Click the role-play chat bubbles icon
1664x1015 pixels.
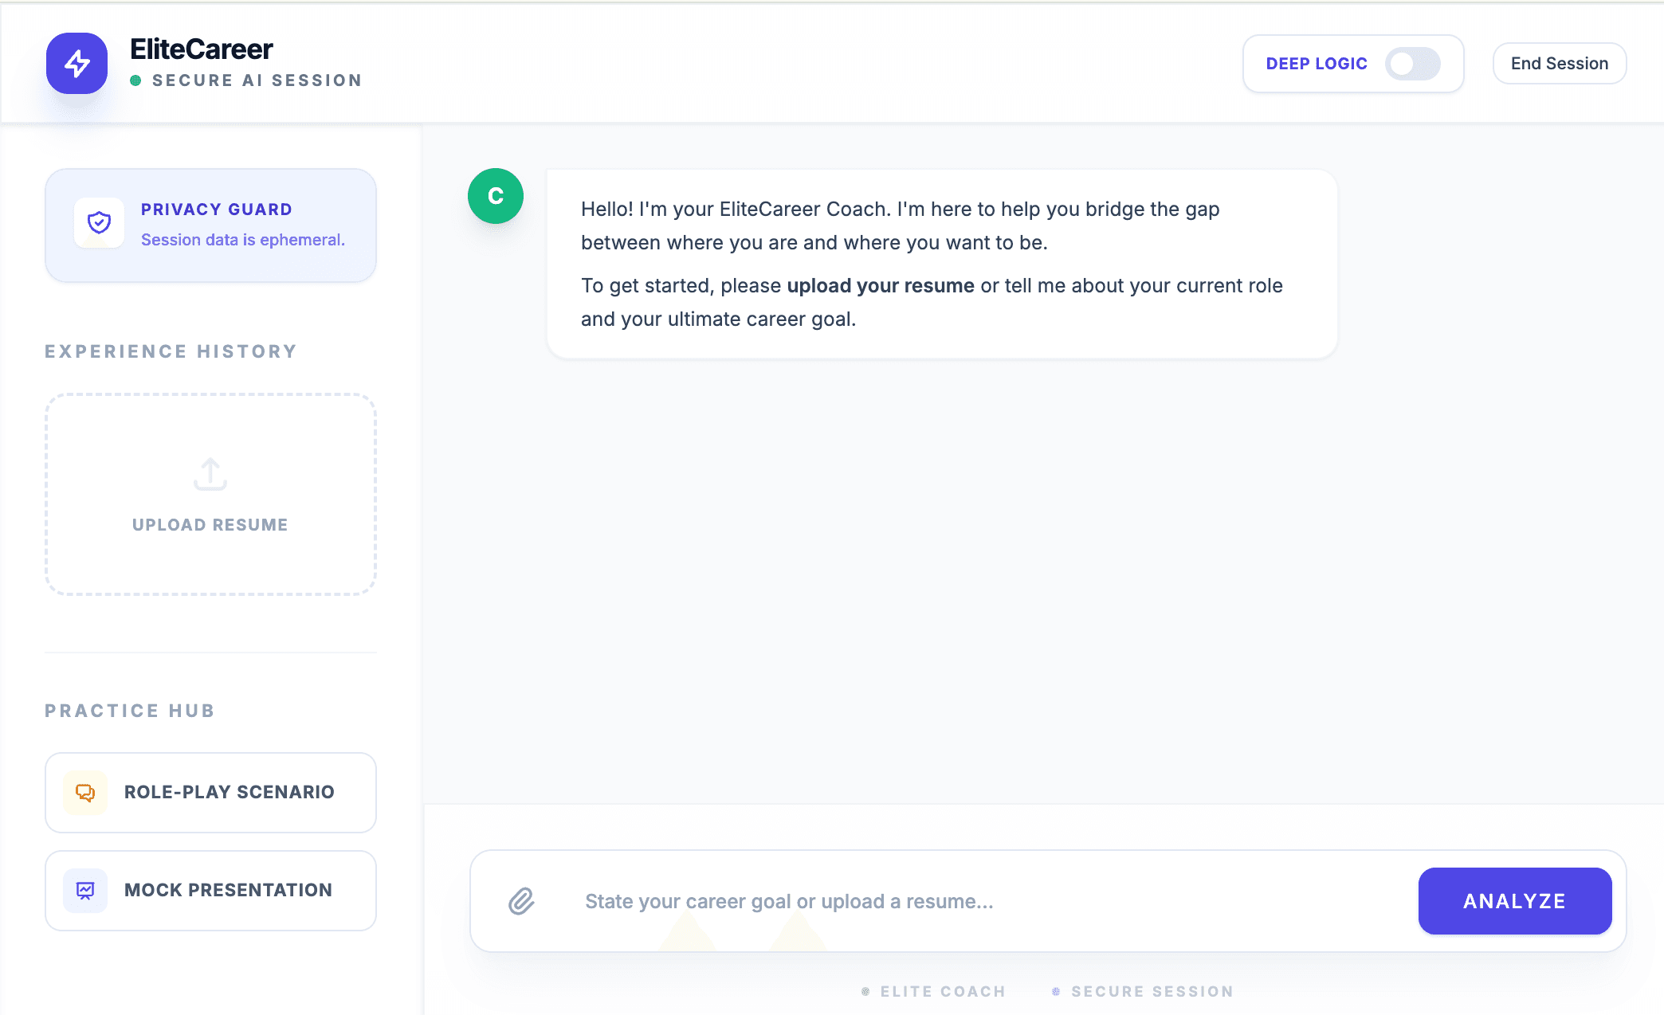[85, 793]
